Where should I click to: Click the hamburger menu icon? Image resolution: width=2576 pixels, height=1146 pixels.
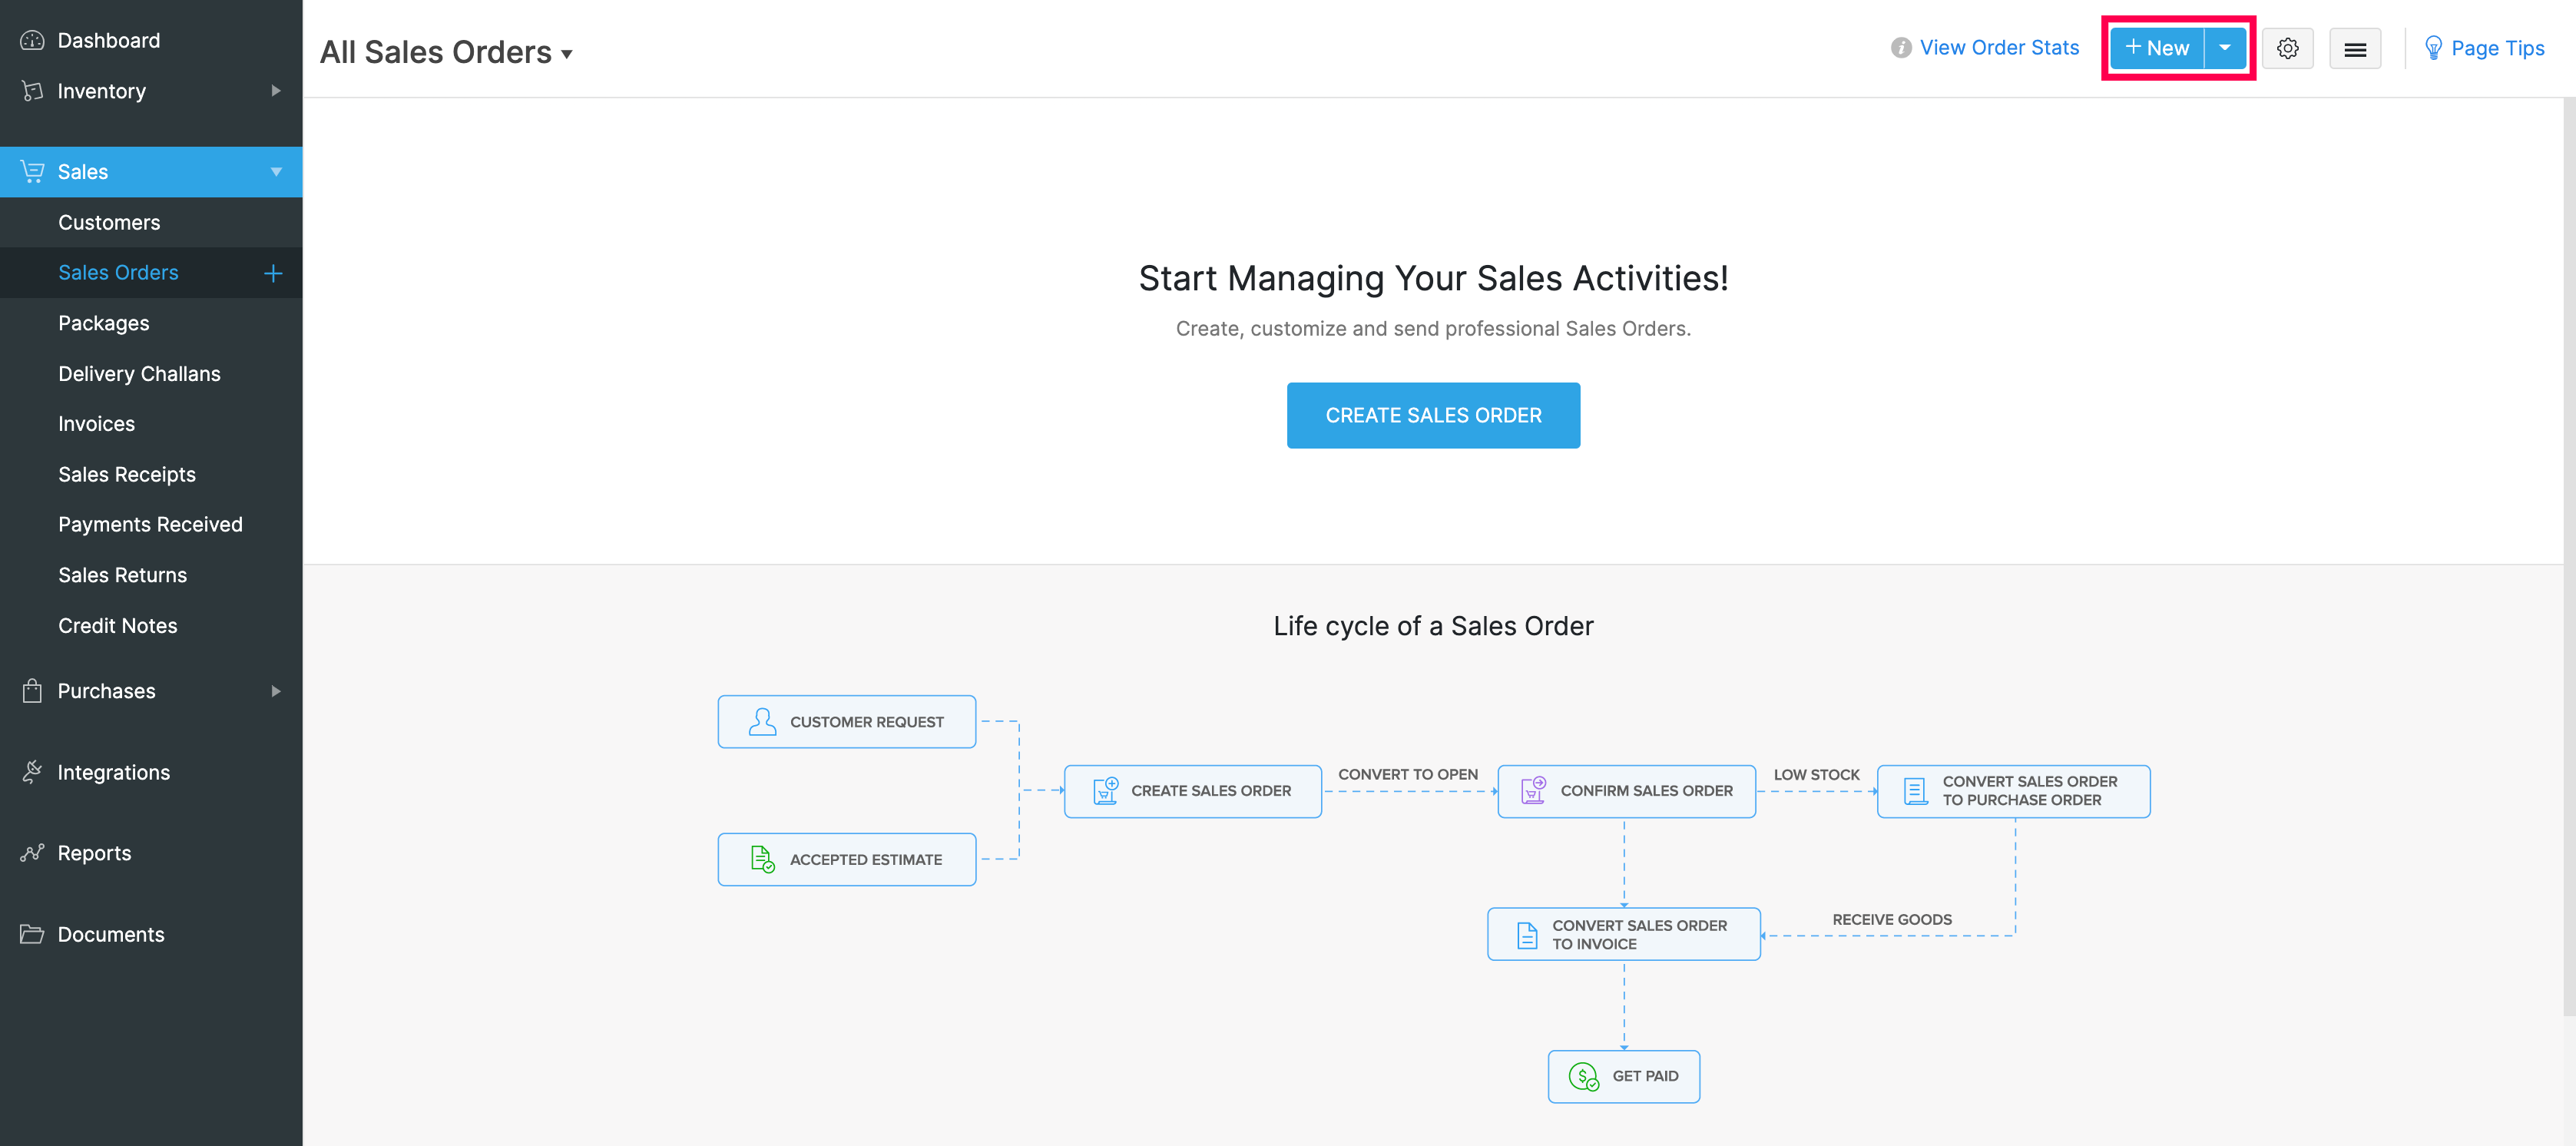[x=2353, y=48]
